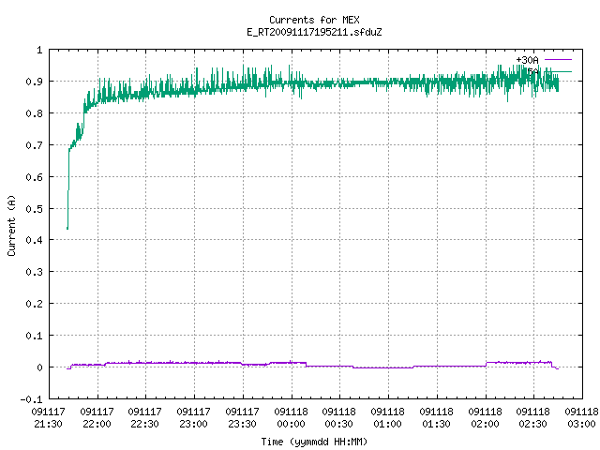600x450 pixels.
Task: Click the green legend line sample
Action: point(558,71)
